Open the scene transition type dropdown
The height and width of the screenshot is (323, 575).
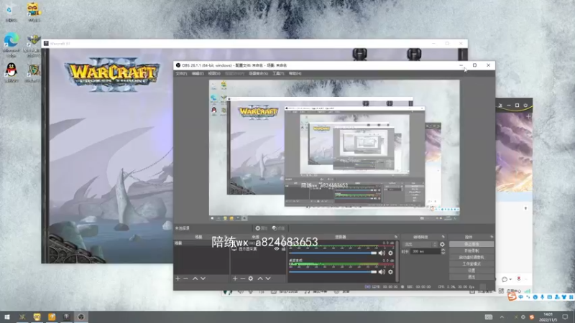pyautogui.click(x=420, y=244)
